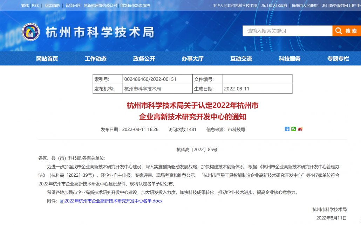Select 办事大厅 from the navigation bar
This screenshot has width=361, height=225.
point(192,59)
